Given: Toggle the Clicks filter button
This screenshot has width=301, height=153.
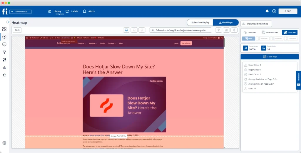Looking at the screenshot, I should coord(248,38).
